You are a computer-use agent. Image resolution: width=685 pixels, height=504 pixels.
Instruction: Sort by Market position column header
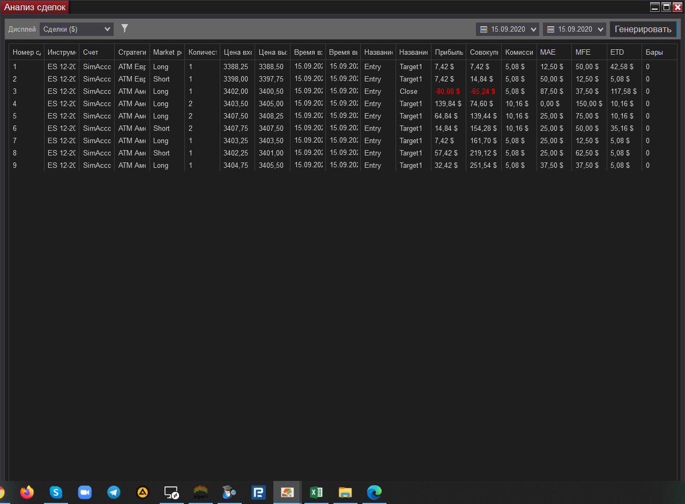click(x=167, y=52)
